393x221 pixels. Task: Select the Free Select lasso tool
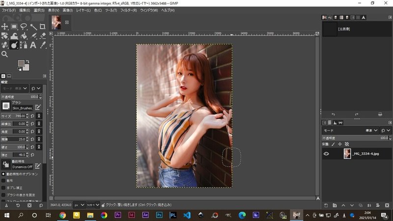click(x=24, y=27)
